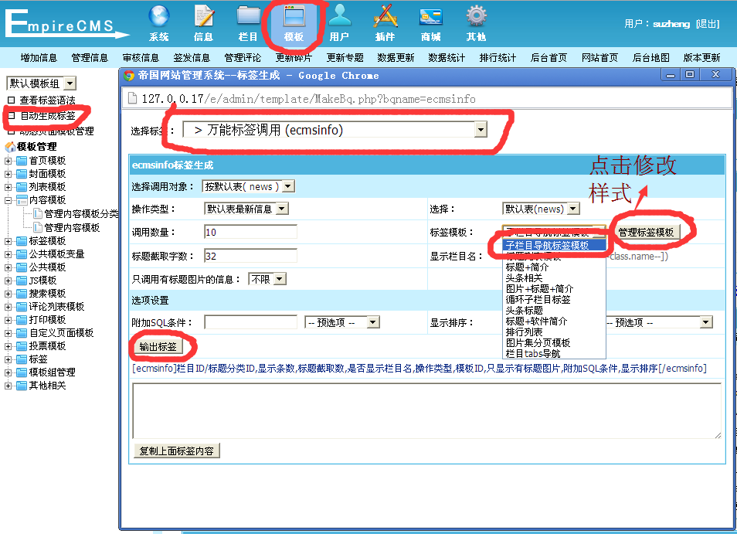The image size is (737, 534).
Task: Click the page icon in address bar
Action: point(133,98)
